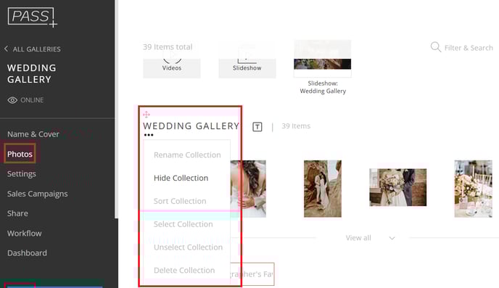
Task: Choose Rename Collection
Action: click(x=187, y=155)
